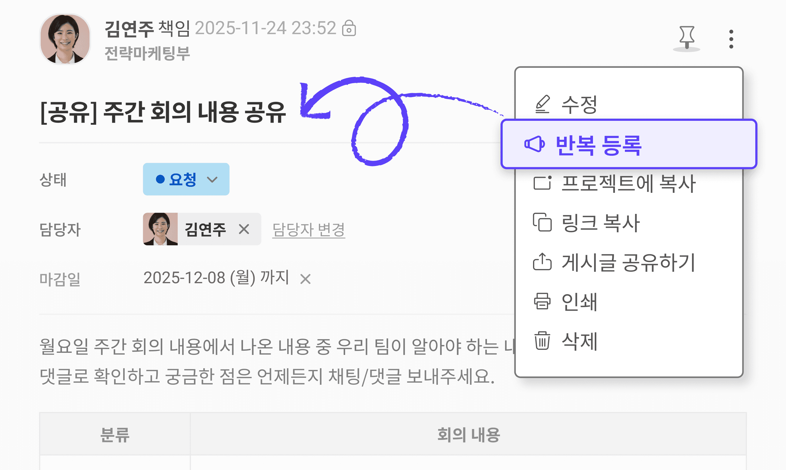Click the 담당자 변경 link
This screenshot has height=470, width=786.
(309, 229)
